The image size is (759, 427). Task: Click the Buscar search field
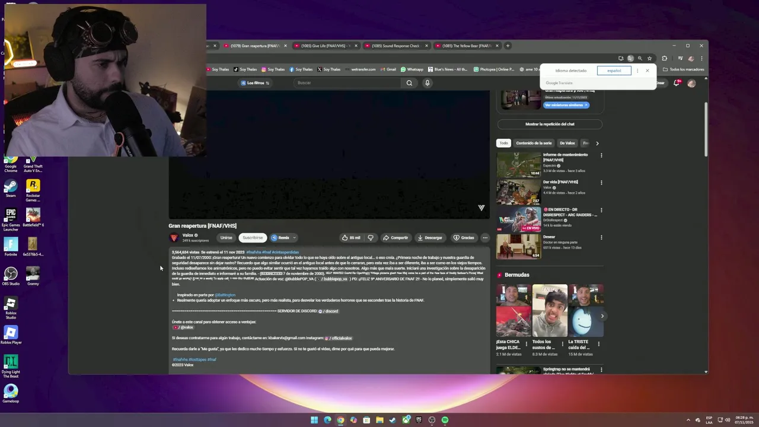coord(348,83)
